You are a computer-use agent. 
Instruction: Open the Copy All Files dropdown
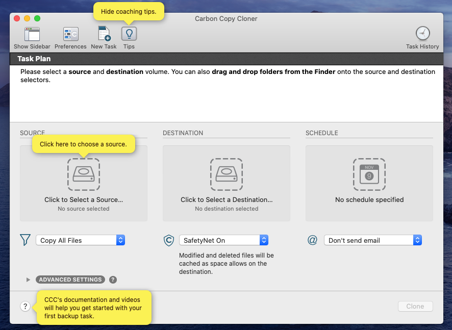(x=80, y=240)
